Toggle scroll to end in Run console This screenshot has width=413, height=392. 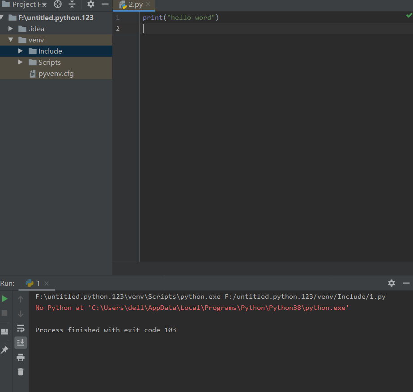[21, 342]
